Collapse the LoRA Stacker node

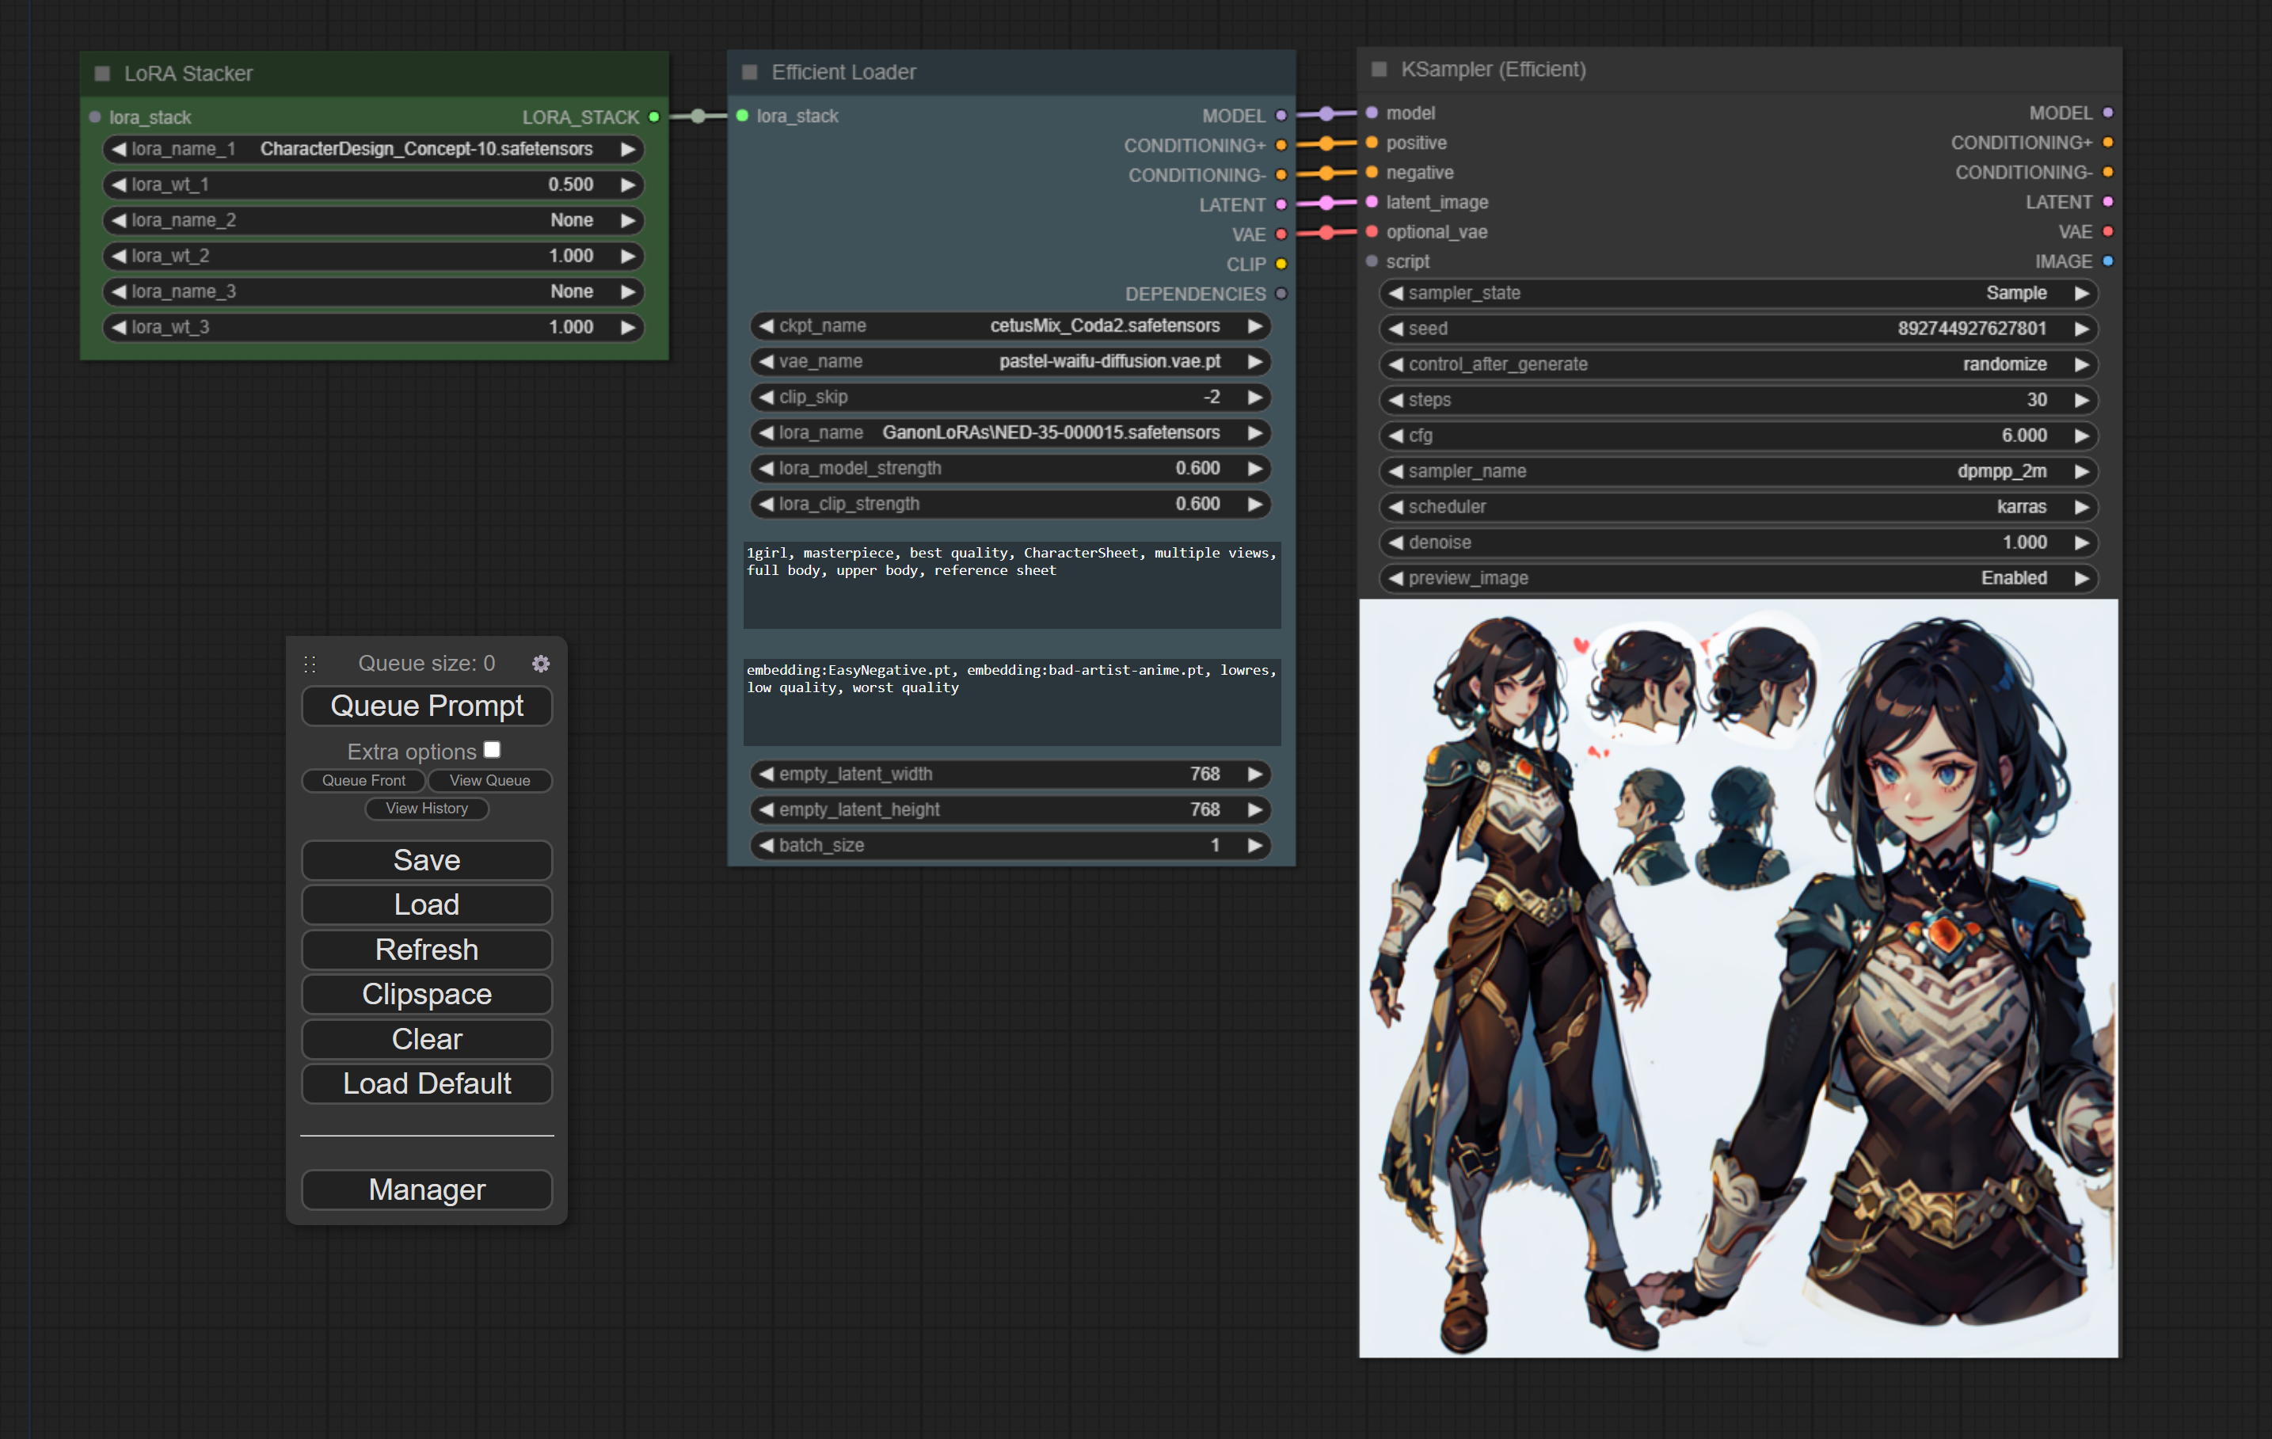(102, 74)
